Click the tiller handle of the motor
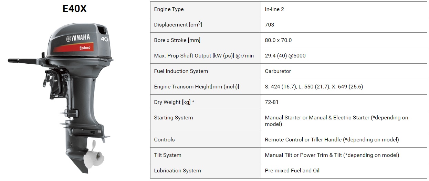 pos(24,61)
